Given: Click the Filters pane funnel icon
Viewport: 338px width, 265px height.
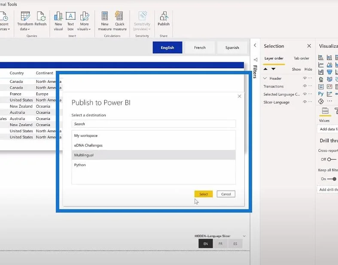Looking at the screenshot, I should click(256, 60).
